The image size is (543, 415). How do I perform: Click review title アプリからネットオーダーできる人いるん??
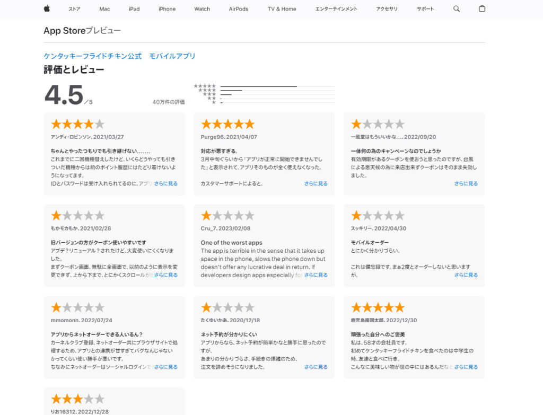coord(97,334)
